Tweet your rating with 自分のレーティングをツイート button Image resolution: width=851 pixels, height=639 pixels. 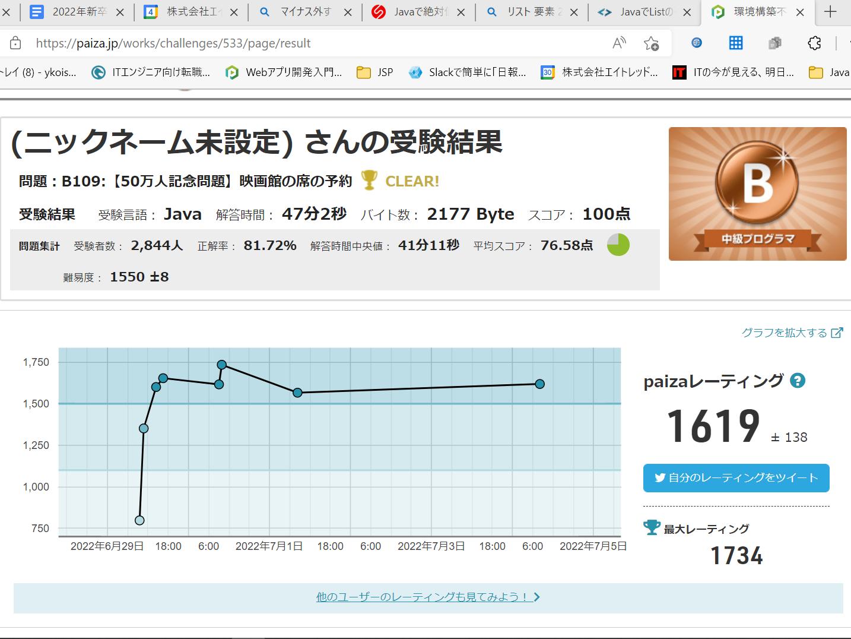click(736, 478)
